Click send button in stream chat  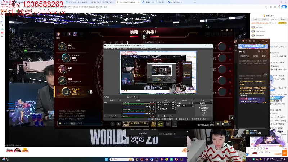tap(285, 153)
